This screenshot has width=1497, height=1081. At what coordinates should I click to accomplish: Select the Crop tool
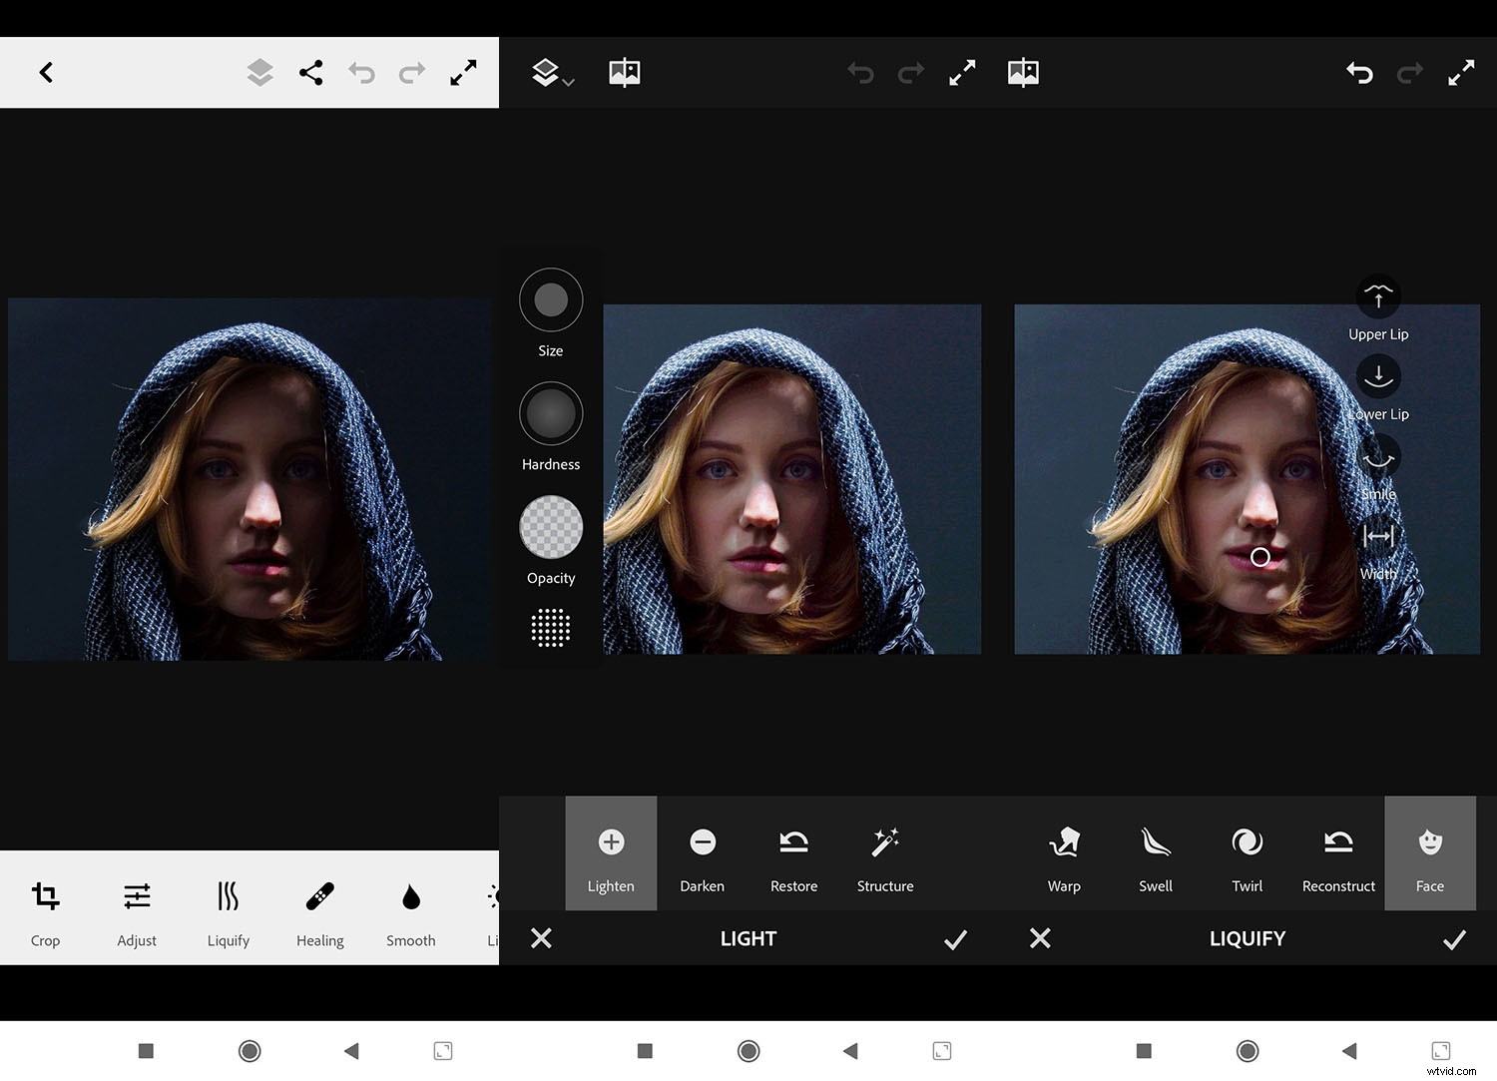(45, 910)
